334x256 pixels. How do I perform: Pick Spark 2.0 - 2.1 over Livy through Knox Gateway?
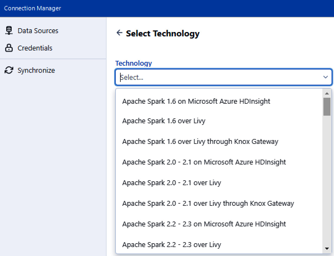(219, 203)
